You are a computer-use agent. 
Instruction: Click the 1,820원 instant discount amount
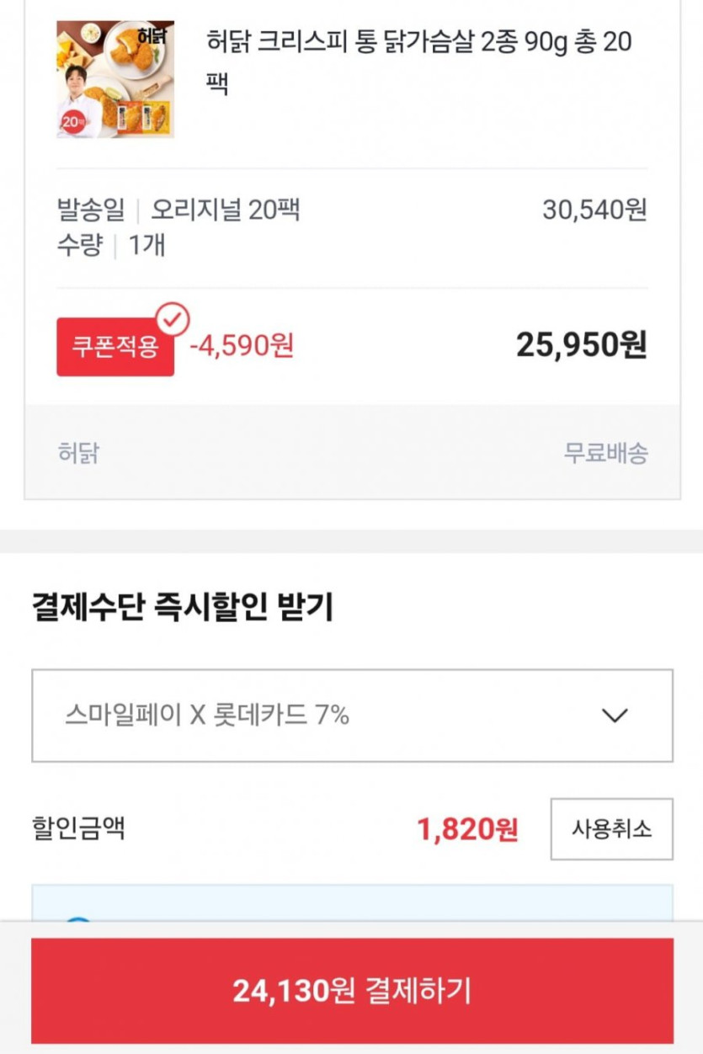[467, 830]
